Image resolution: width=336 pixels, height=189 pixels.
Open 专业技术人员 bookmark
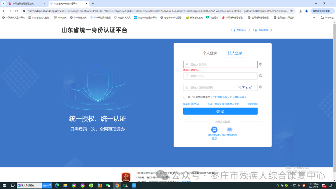(122, 17)
